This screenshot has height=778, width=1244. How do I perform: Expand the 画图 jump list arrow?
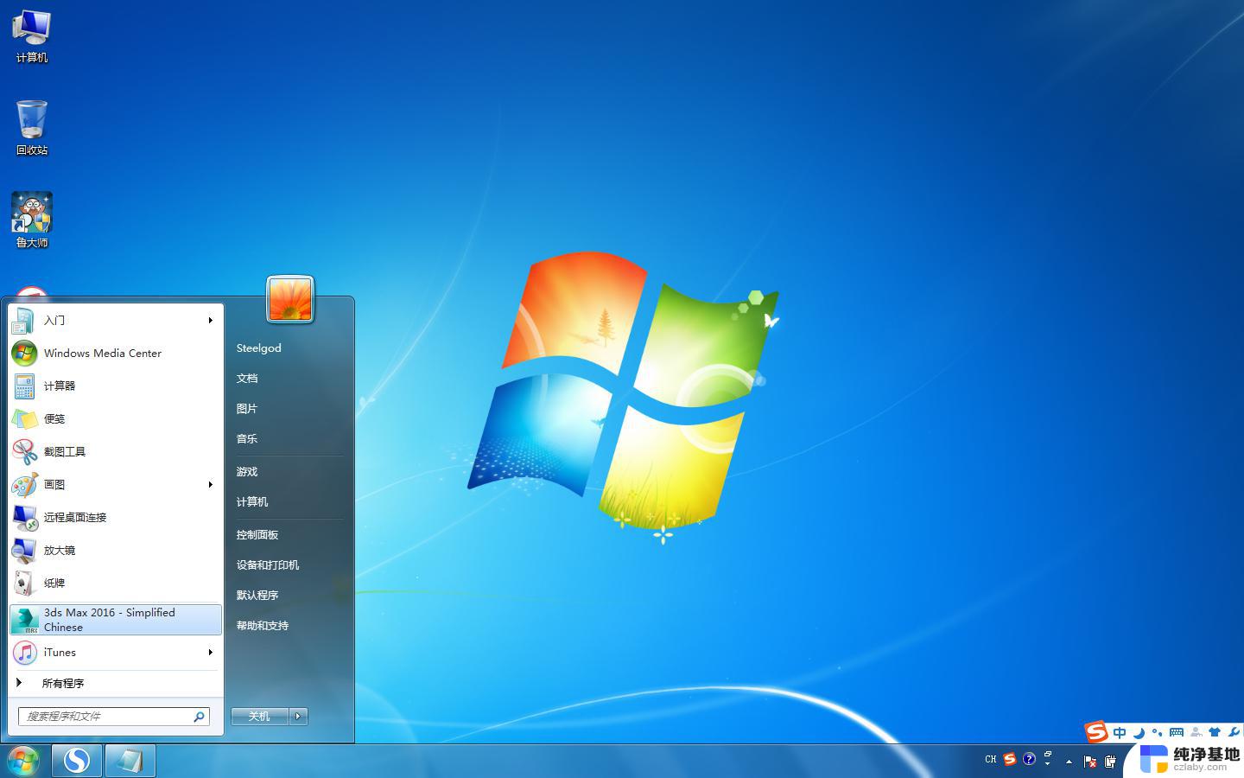coord(210,484)
